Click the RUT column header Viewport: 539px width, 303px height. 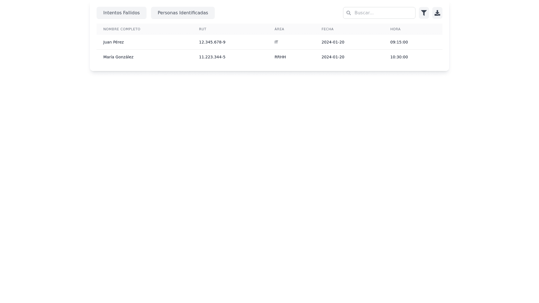pos(203,29)
